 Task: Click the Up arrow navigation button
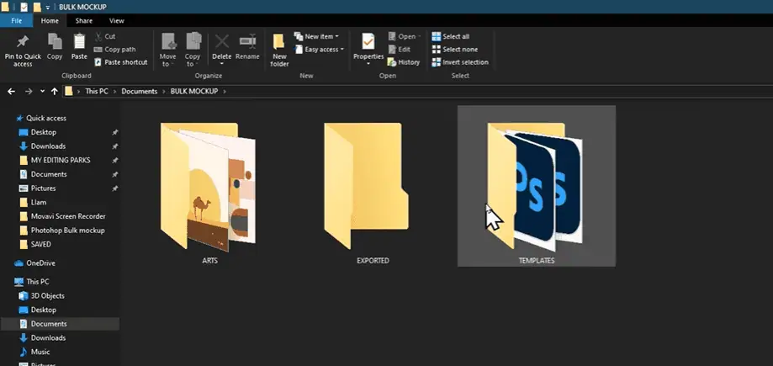55,91
